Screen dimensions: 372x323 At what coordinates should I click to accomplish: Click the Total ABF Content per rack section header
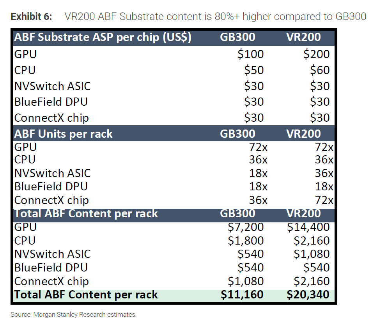point(86,214)
